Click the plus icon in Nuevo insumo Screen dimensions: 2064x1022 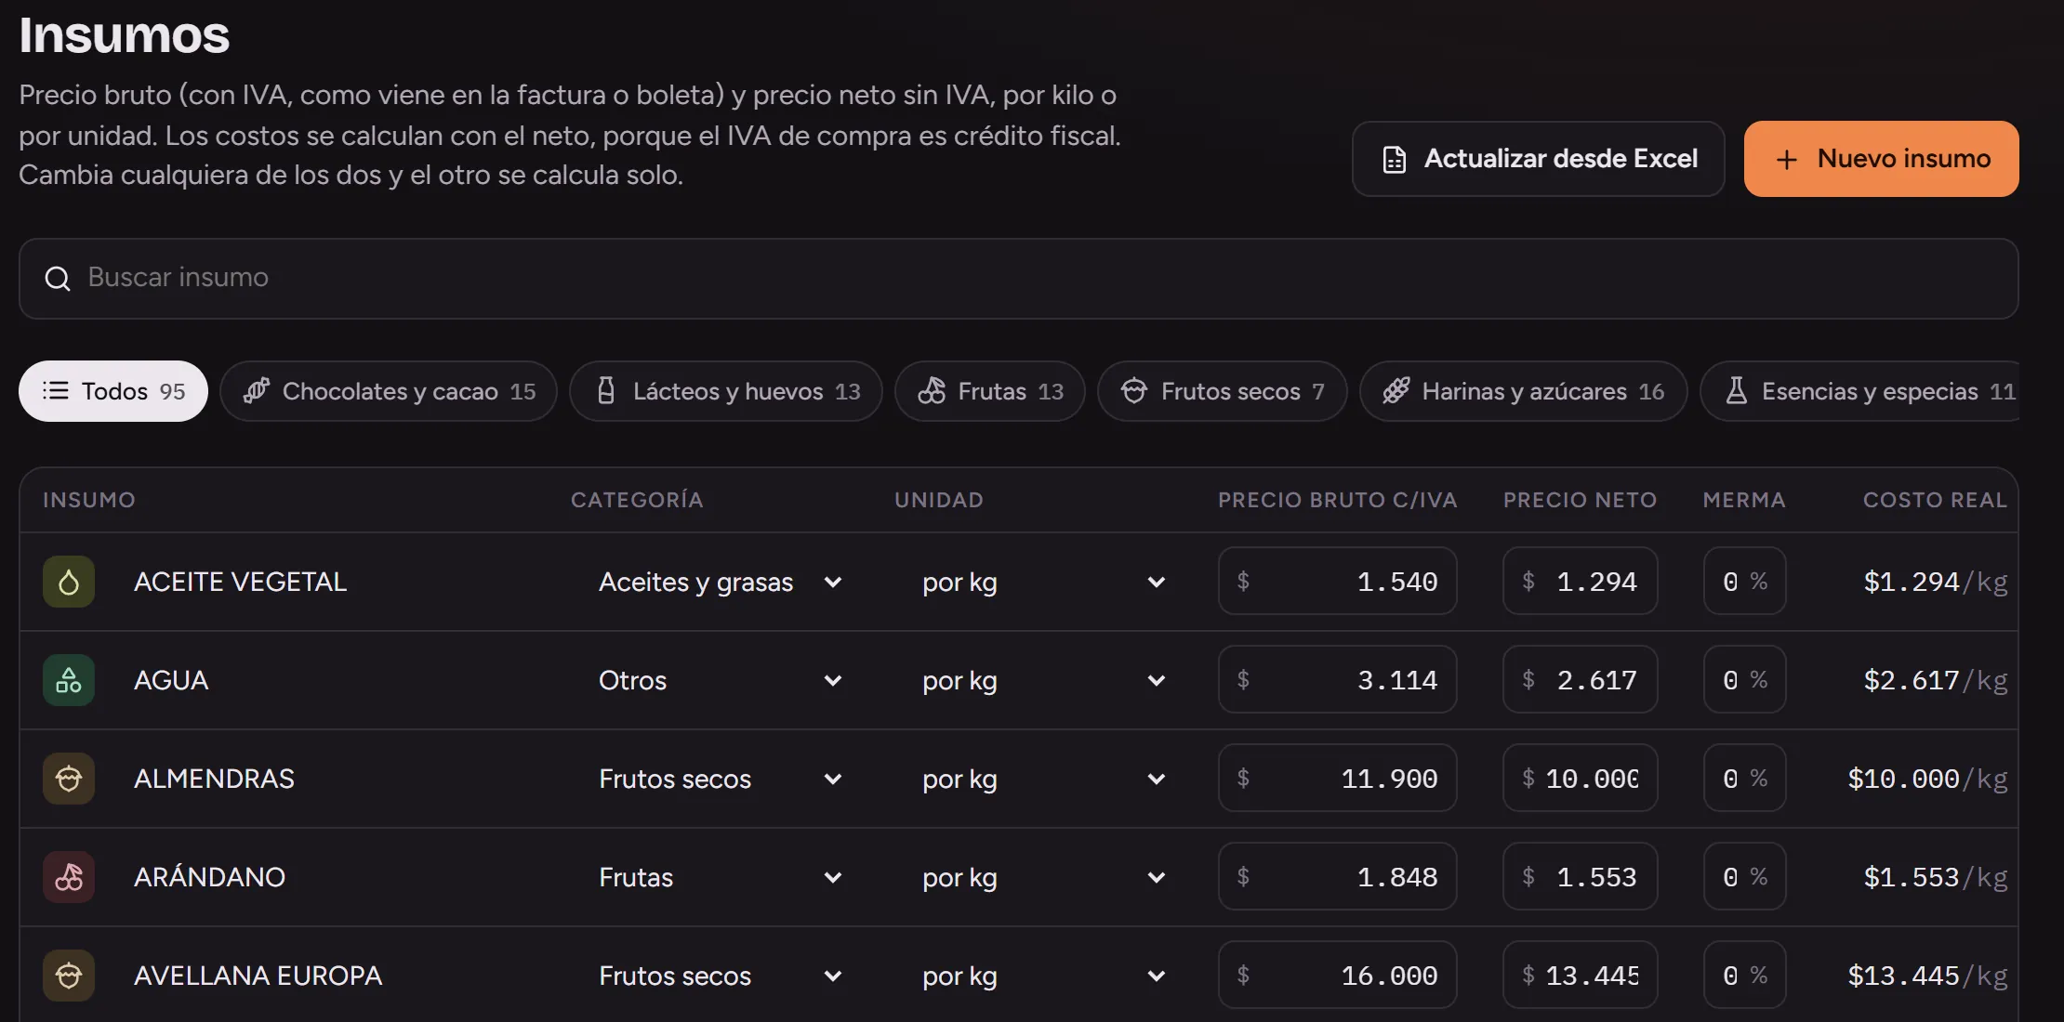point(1786,160)
